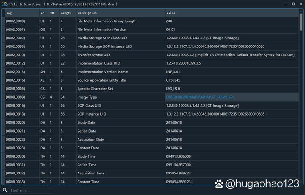Select Source Application Entity Title description

pyautogui.click(x=102, y=80)
